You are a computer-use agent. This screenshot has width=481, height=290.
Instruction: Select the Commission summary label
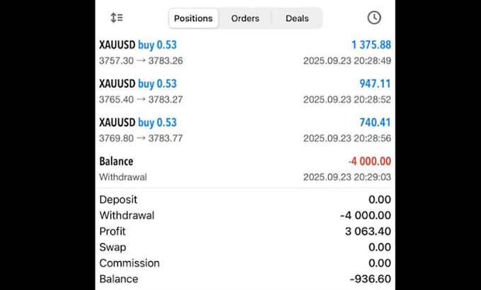point(129,263)
